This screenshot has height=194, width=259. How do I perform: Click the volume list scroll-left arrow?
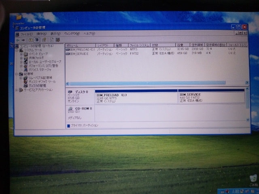point(68,84)
